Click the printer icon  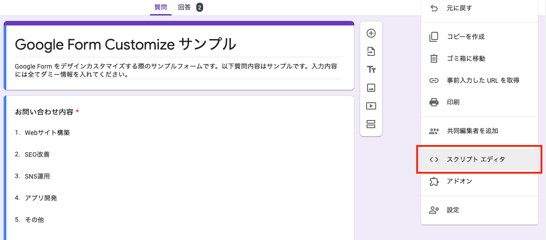434,102
